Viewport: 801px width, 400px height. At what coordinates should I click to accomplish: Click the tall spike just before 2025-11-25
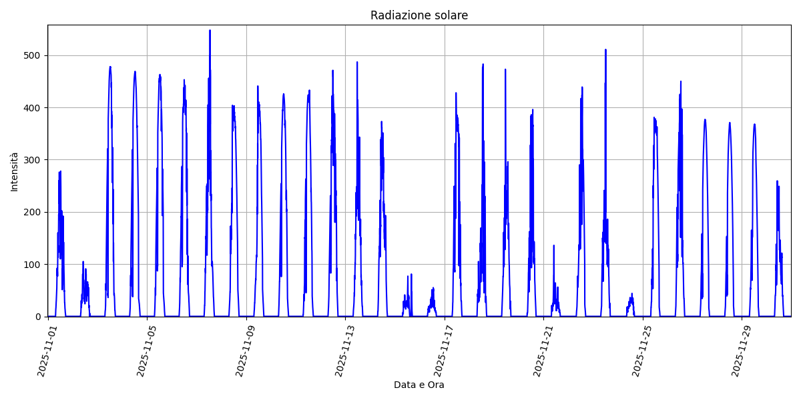coord(605,50)
